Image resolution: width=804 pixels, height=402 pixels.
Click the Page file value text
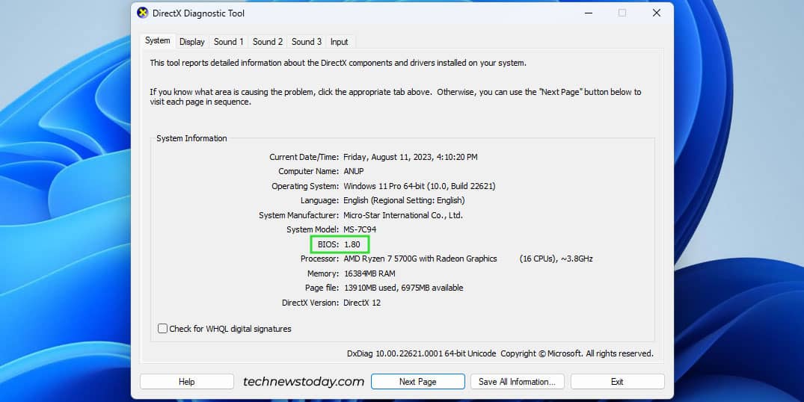[x=404, y=288]
